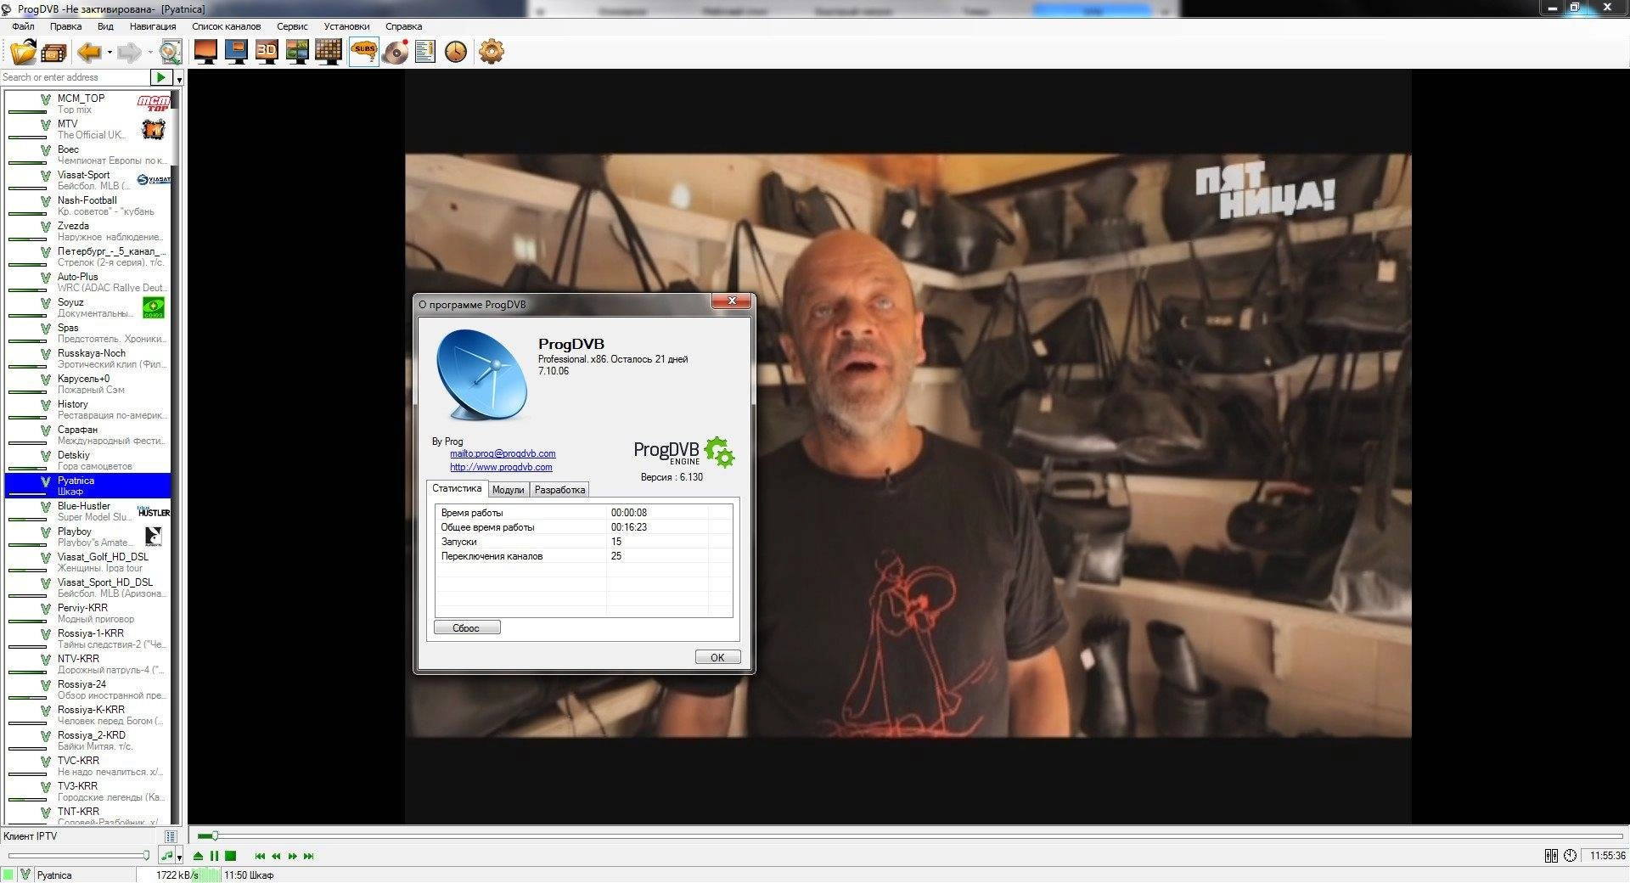Rewind with the double-left arrows
This screenshot has width=1630, height=883.
(x=276, y=856)
